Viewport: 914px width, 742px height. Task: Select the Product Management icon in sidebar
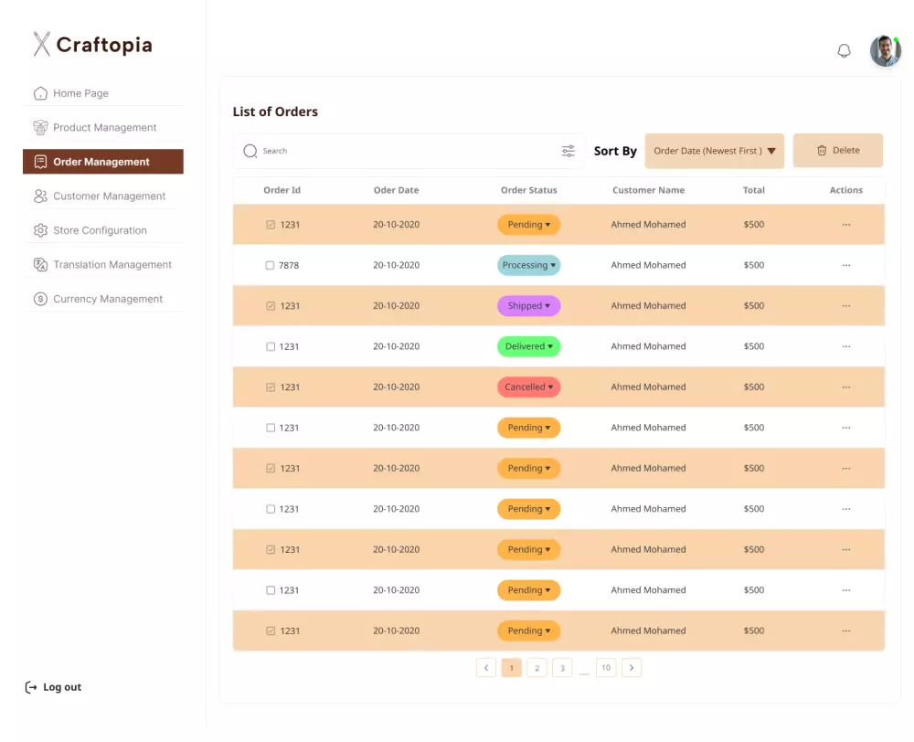click(x=40, y=127)
